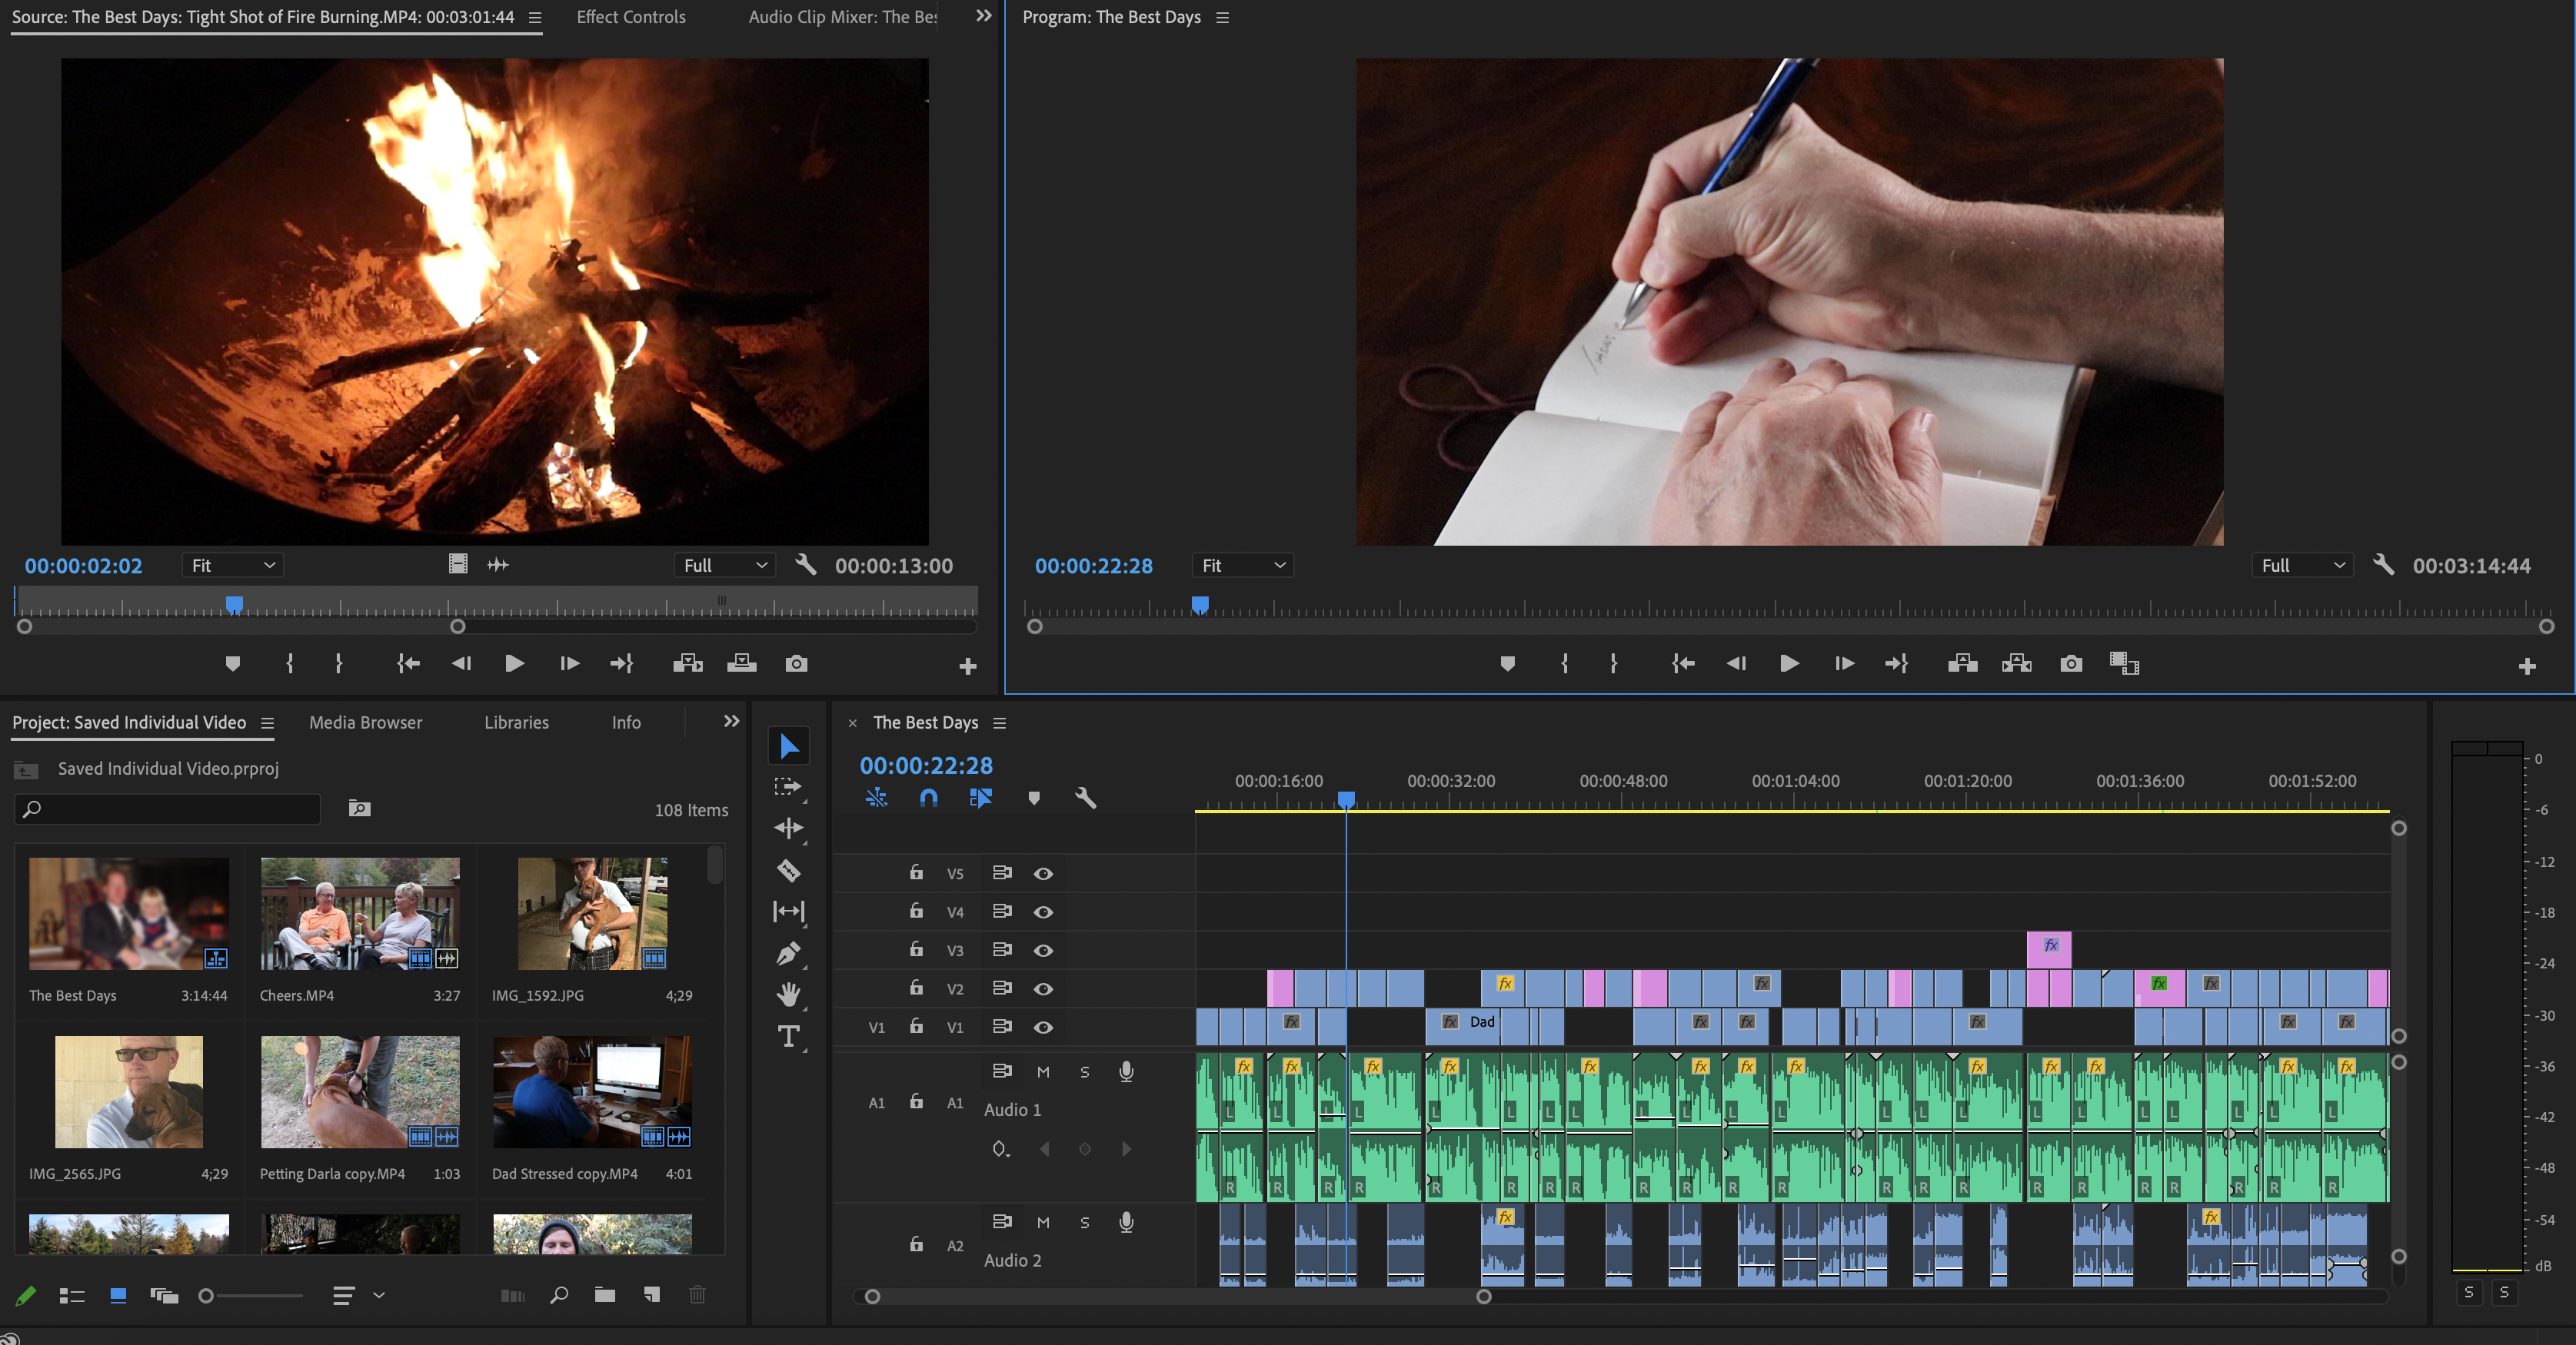Image resolution: width=2576 pixels, height=1345 pixels.
Task: Play the Program monitor sequence
Action: pyautogui.click(x=1789, y=663)
